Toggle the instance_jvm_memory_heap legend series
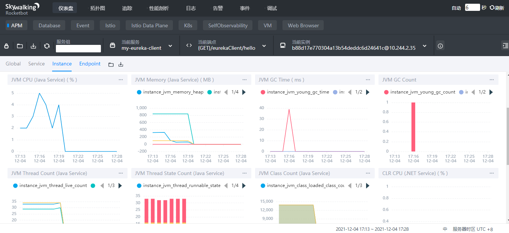The height and width of the screenshot is (233, 509). pyautogui.click(x=170, y=92)
